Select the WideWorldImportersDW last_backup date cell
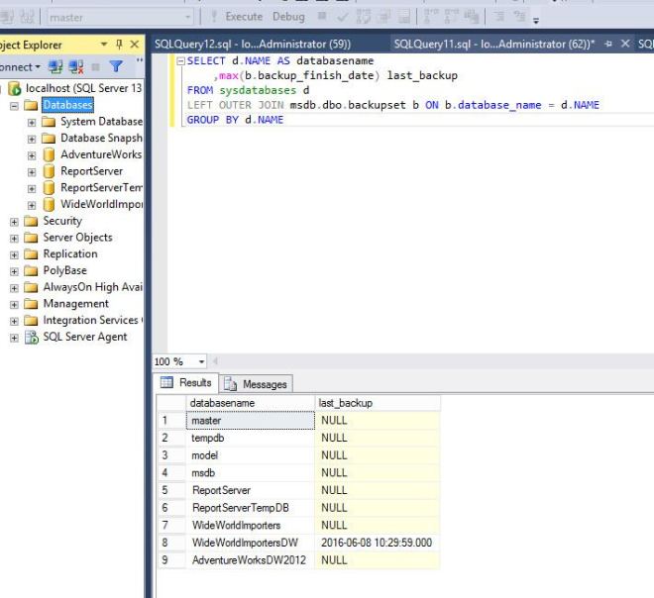This screenshot has width=654, height=598. point(377,543)
